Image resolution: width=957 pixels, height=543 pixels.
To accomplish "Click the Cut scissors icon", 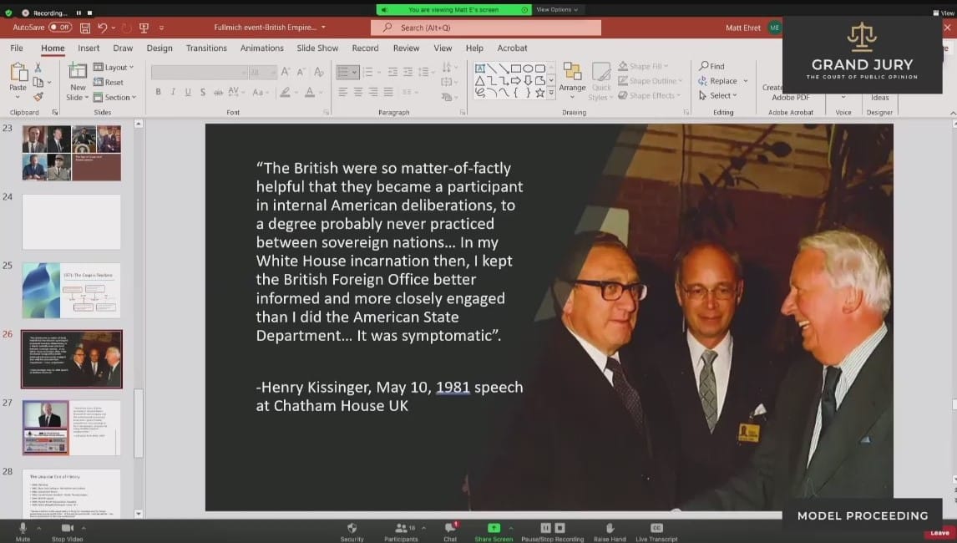I will [x=38, y=68].
